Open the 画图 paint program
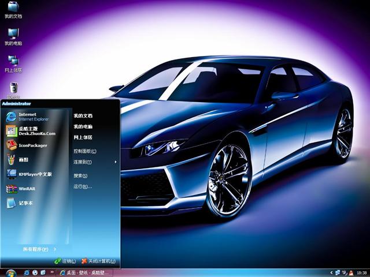370x277 pixels. (x=23, y=160)
